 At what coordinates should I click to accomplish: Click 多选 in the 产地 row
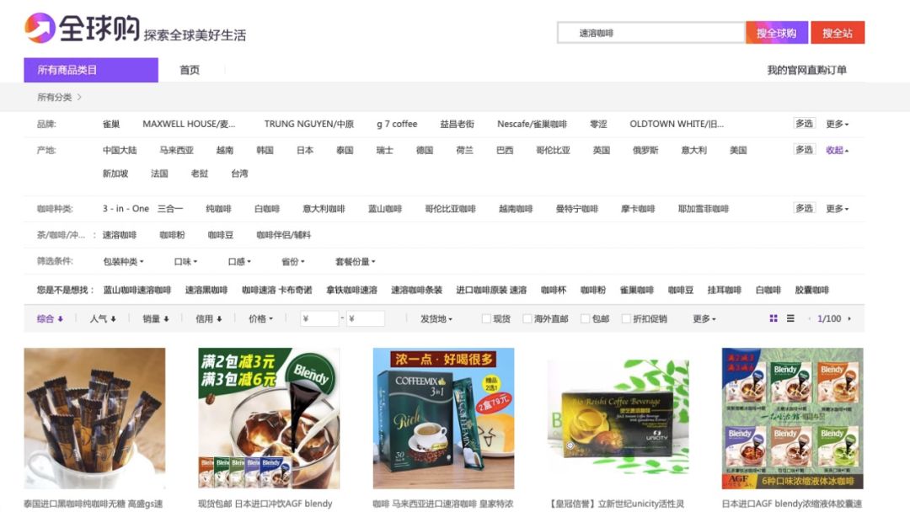tap(804, 150)
